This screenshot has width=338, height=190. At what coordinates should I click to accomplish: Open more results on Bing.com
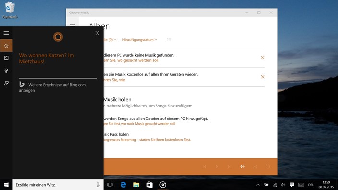coord(52,87)
